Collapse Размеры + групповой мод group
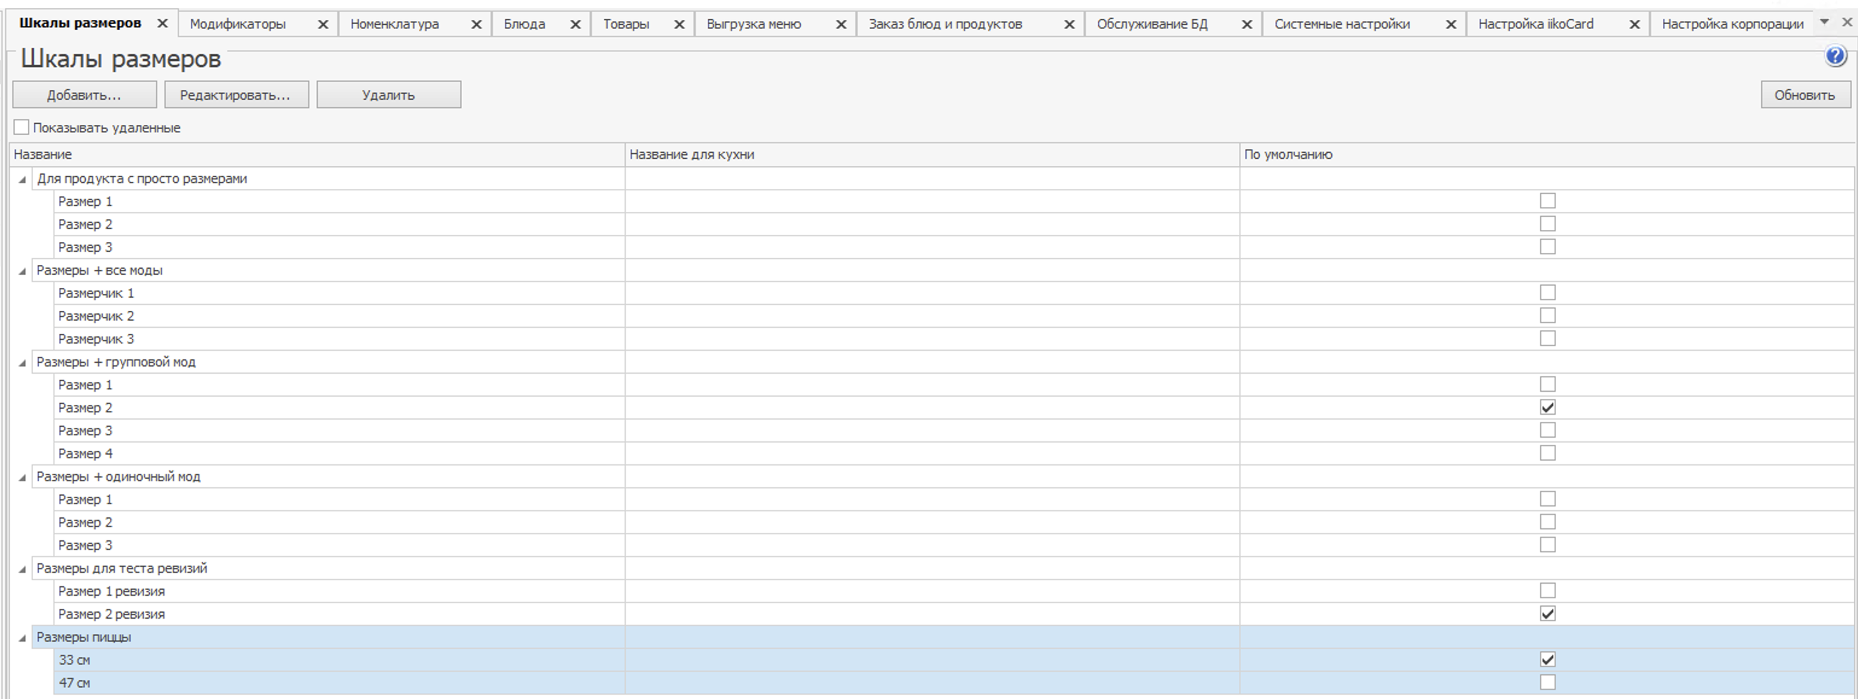Viewport: 1858px width, 699px height. coord(22,362)
